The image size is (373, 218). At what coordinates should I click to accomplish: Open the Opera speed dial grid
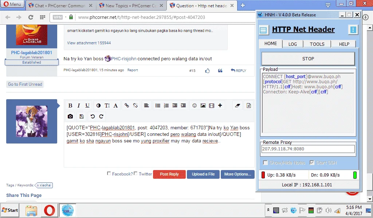tap(43, 17)
